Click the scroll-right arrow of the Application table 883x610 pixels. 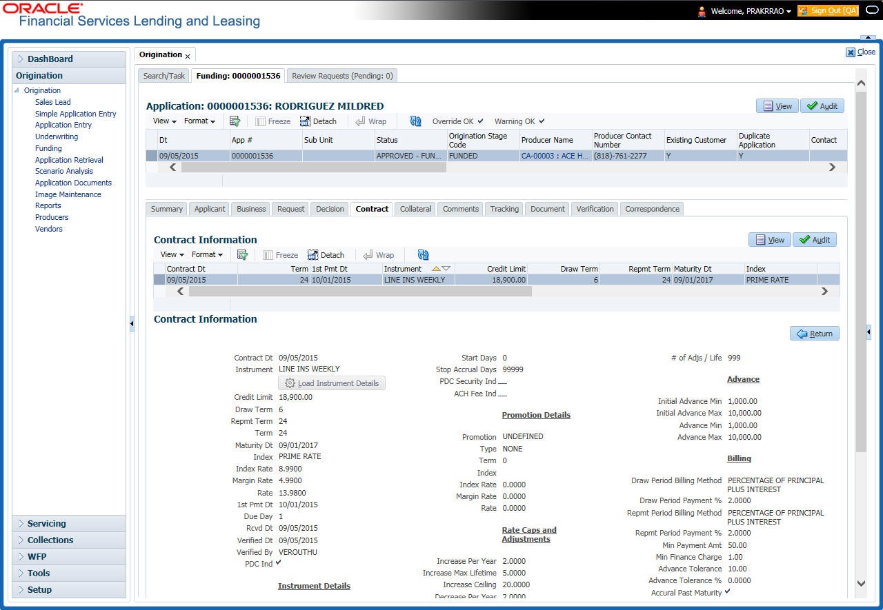tap(832, 167)
